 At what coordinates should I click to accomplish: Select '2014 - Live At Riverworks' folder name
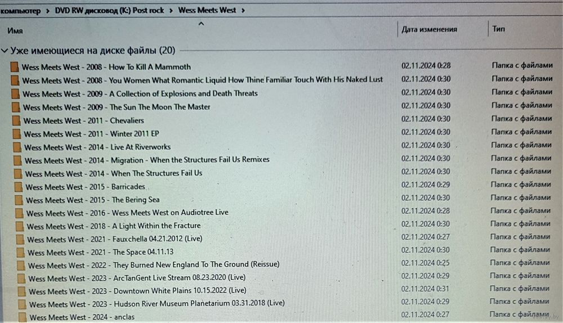coord(97,147)
